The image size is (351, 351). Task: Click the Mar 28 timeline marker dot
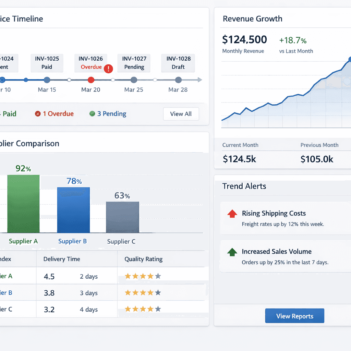(178, 80)
